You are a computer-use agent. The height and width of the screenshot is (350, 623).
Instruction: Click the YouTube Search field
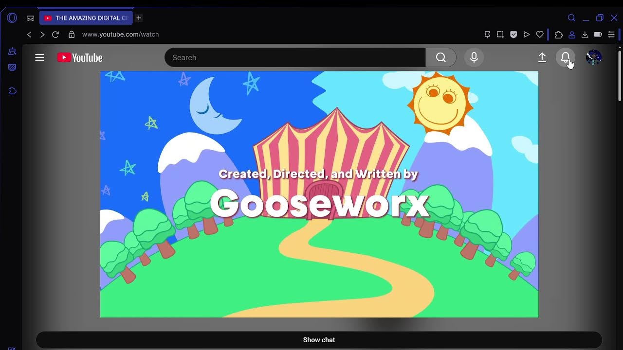[x=295, y=57]
